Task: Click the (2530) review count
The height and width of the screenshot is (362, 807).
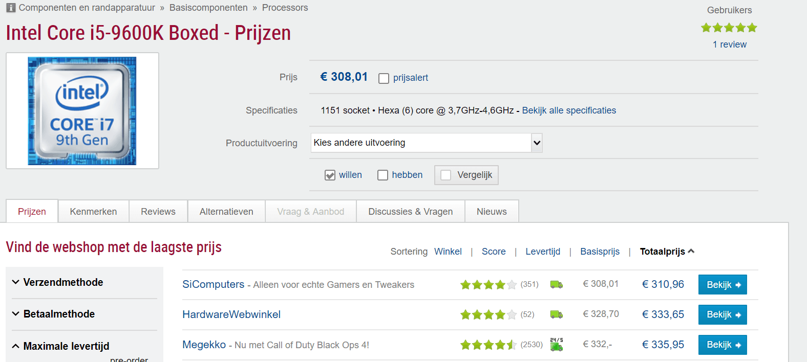Action: point(532,345)
